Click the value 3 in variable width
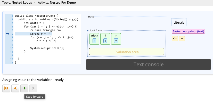Viewport: 213px width, 102px height. click(x=94, y=41)
